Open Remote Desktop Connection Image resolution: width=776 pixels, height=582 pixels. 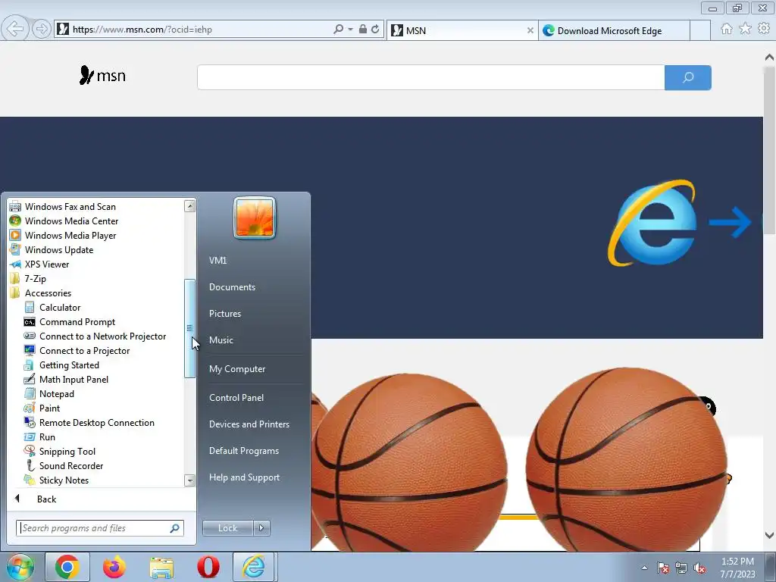point(96,422)
